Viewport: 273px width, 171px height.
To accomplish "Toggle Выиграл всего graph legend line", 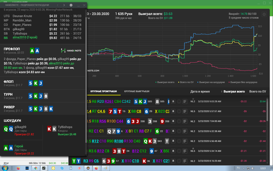I will click(x=165, y=82).
